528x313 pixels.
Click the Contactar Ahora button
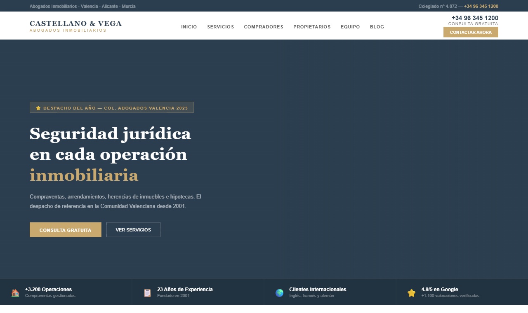(x=471, y=32)
